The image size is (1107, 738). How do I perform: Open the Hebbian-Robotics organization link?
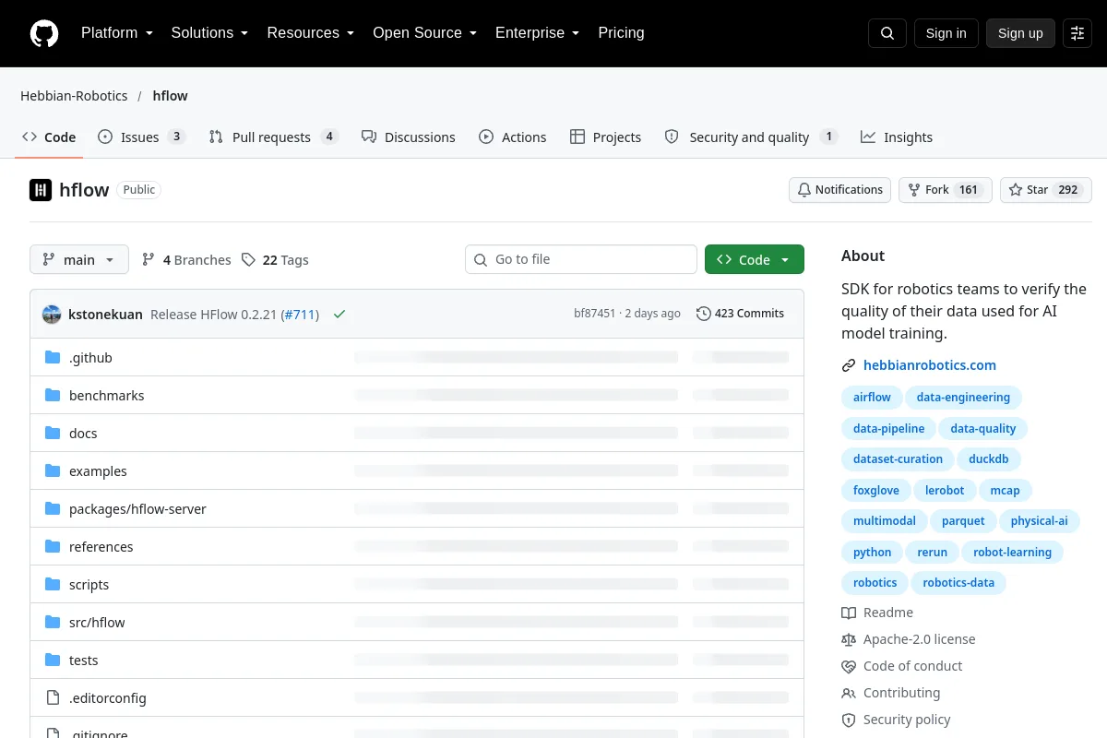[74, 96]
